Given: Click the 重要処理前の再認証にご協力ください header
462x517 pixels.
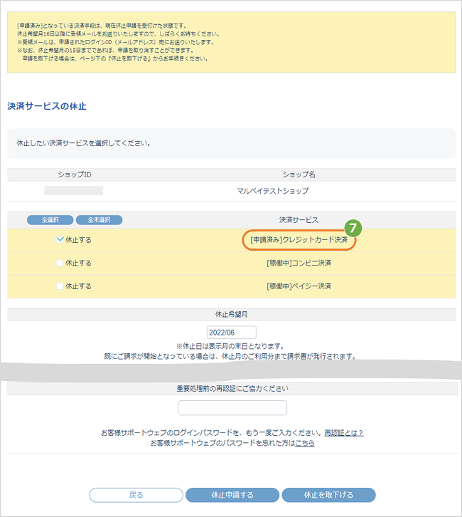Looking at the screenshot, I should click(232, 389).
